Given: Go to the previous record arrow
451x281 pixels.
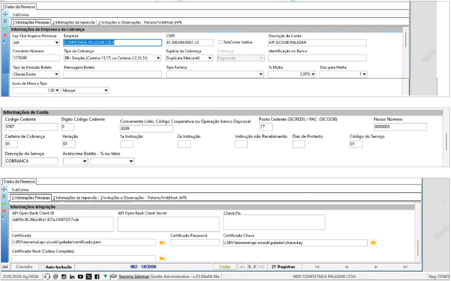Looking at the screenshot, I should click(346, 267).
